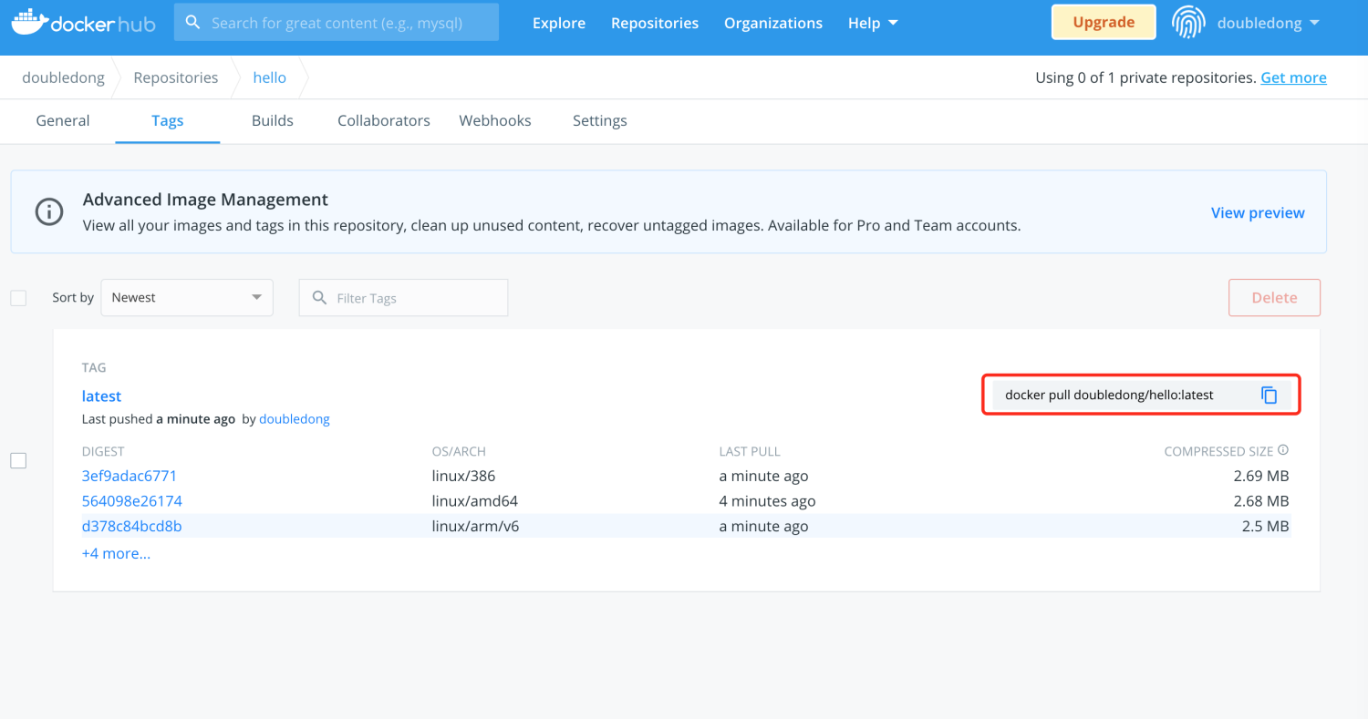The height and width of the screenshot is (719, 1368).
Task: Open the Webhooks tab
Action: coord(495,120)
